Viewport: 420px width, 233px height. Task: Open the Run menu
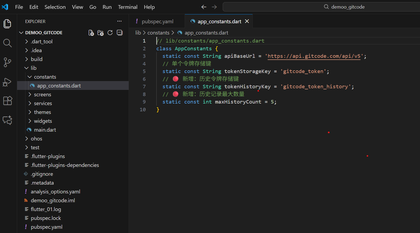[x=107, y=7]
